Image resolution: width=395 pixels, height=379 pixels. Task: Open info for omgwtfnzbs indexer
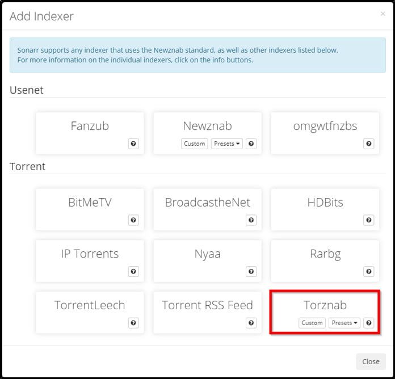368,144
